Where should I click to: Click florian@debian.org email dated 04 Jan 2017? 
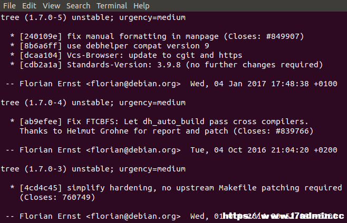[x=133, y=84]
